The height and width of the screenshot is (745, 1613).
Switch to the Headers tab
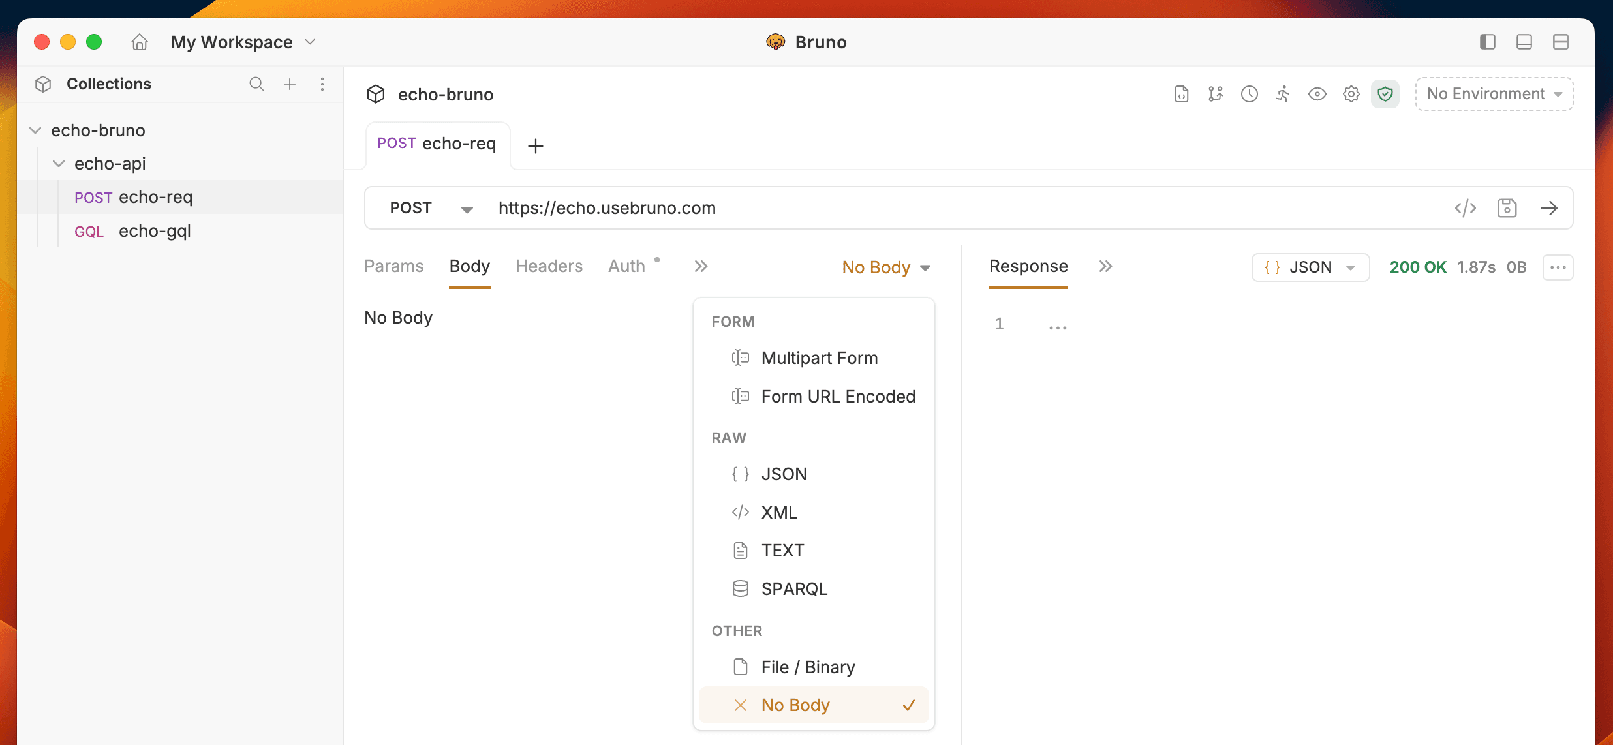click(x=549, y=266)
